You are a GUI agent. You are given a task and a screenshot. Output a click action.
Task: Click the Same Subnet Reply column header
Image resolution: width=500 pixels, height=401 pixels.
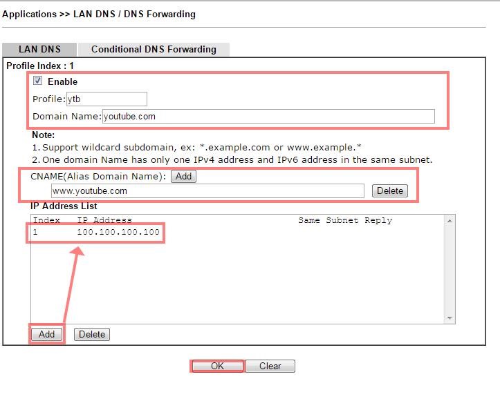(x=344, y=220)
